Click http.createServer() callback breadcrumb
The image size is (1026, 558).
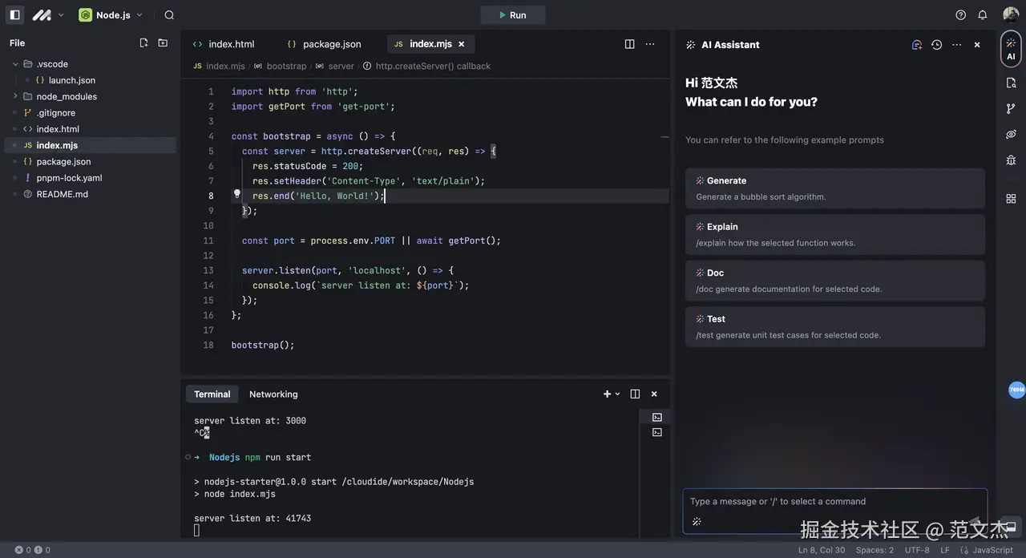point(433,67)
